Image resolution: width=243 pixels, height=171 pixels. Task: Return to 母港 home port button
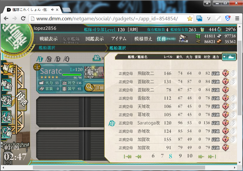point(22,100)
